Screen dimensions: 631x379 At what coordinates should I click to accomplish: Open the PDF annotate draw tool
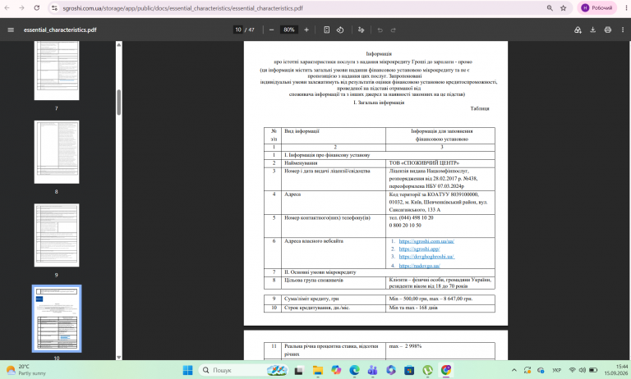click(361, 30)
